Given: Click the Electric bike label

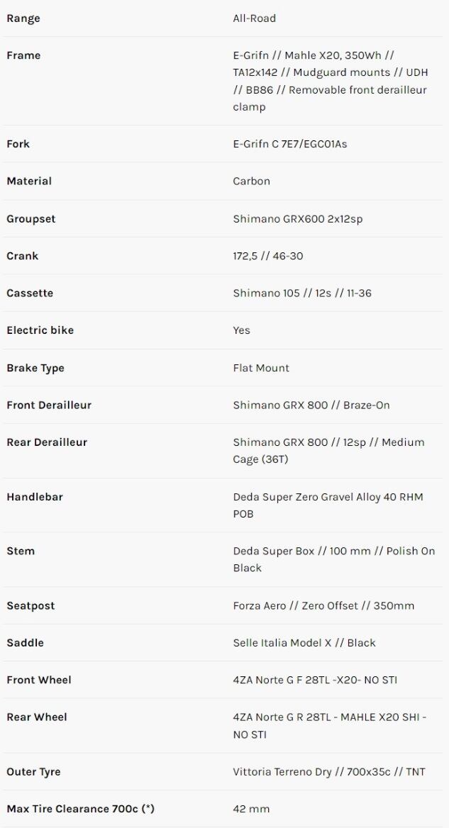Looking at the screenshot, I should pyautogui.click(x=40, y=330).
